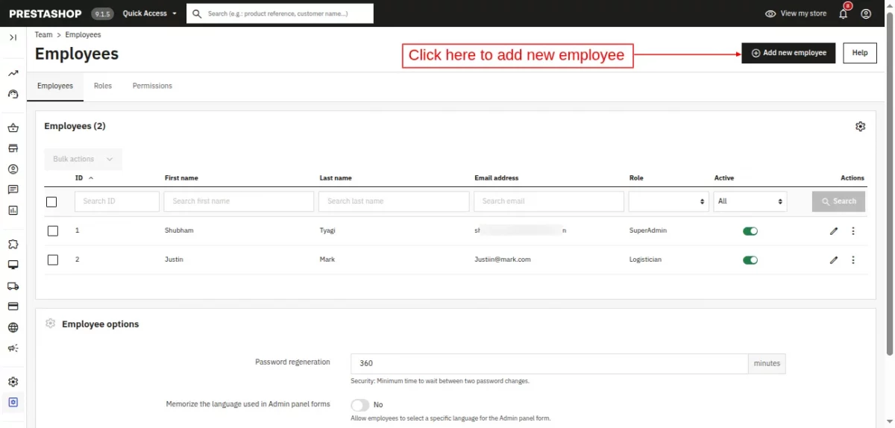The width and height of the screenshot is (895, 428).
Task: Open employees grid settings gear icon
Action: (x=860, y=127)
